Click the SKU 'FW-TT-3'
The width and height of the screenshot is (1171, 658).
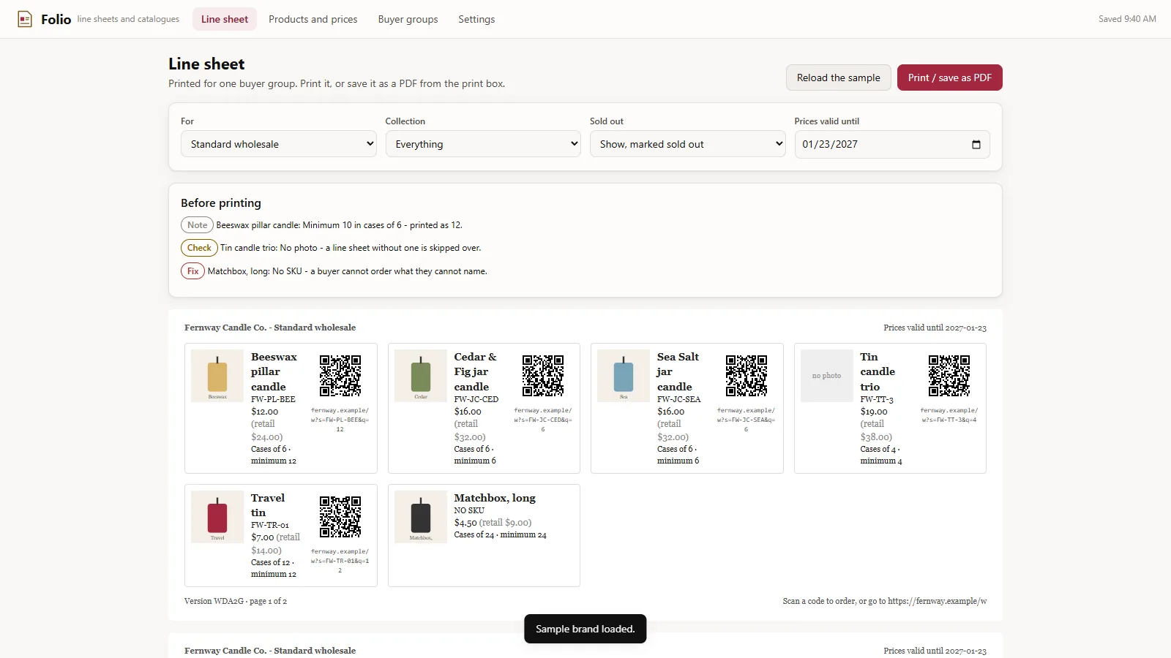click(x=877, y=399)
